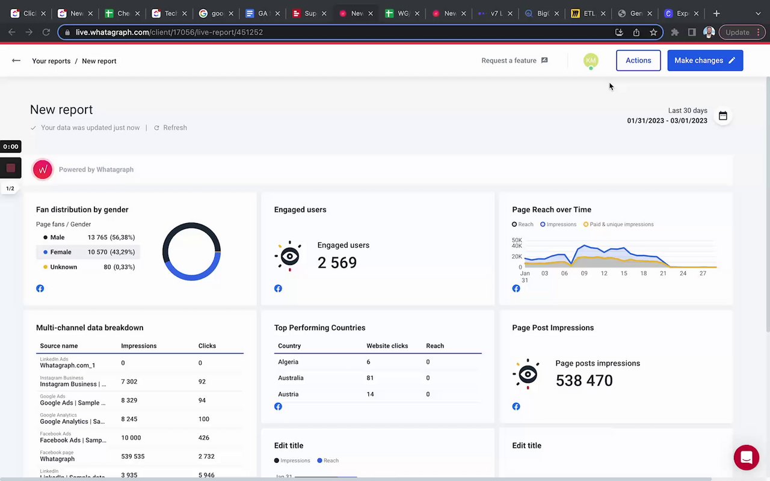Open the date range calendar icon

click(x=723, y=116)
